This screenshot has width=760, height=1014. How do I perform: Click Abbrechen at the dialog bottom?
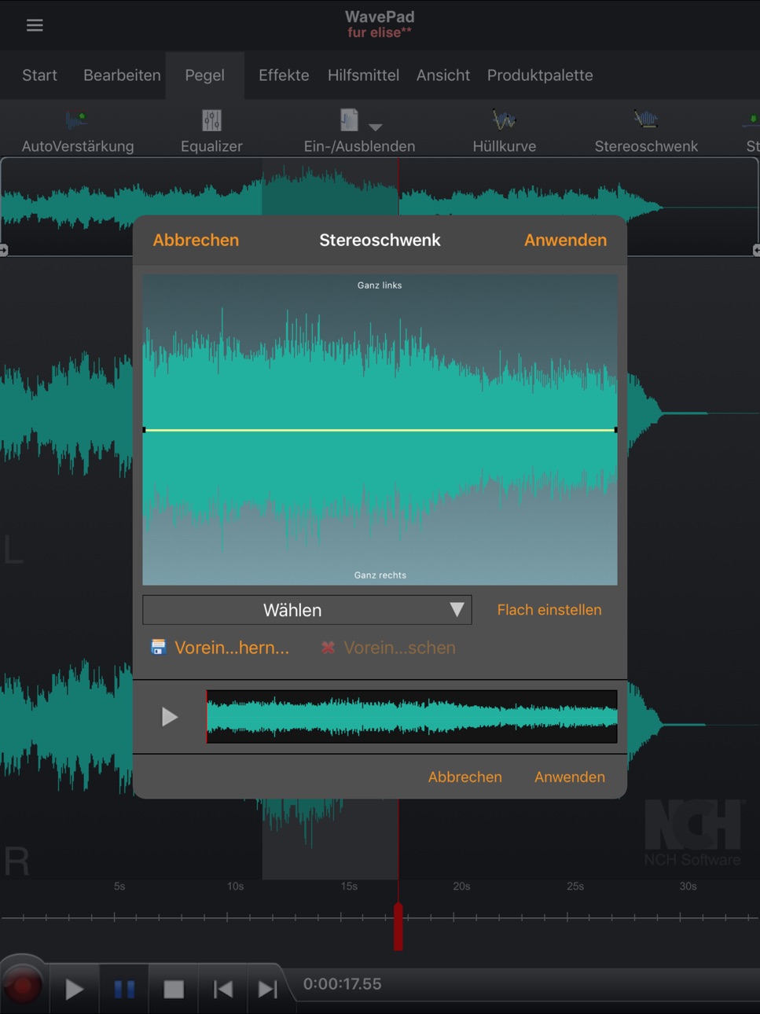coord(465,777)
